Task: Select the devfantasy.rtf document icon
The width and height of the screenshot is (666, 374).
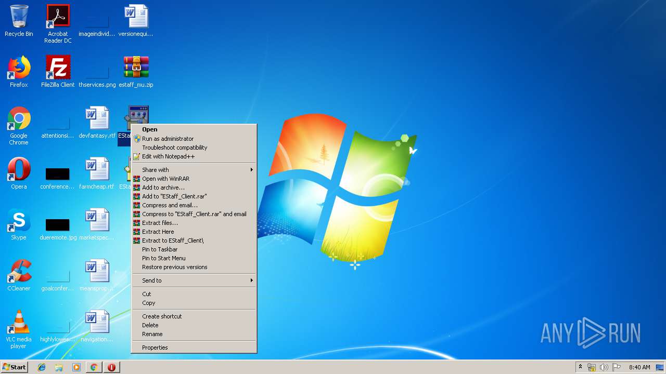Action: point(97,123)
